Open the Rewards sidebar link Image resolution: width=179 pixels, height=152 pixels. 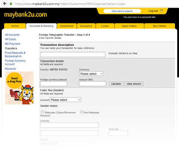point(11,69)
